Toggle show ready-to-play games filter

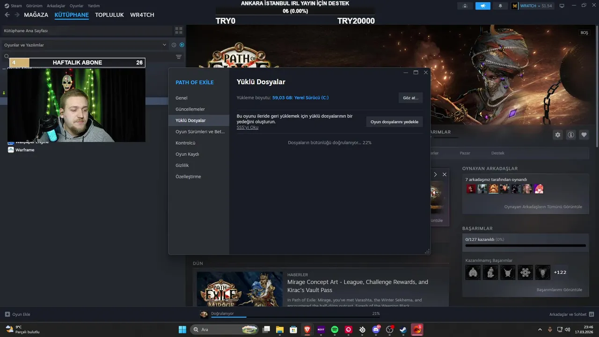182,45
